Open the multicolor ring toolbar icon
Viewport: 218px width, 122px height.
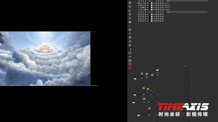130,64
